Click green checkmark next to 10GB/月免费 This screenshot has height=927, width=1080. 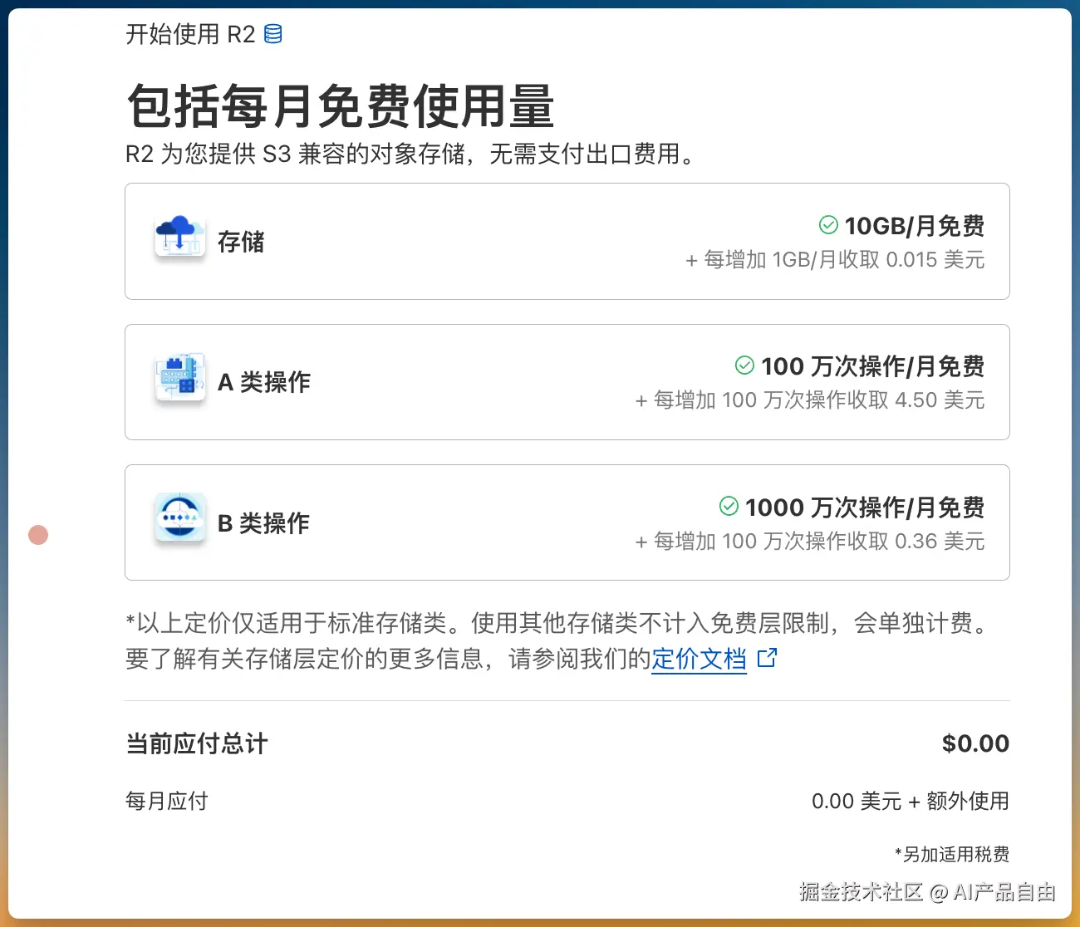pyautogui.click(x=828, y=225)
